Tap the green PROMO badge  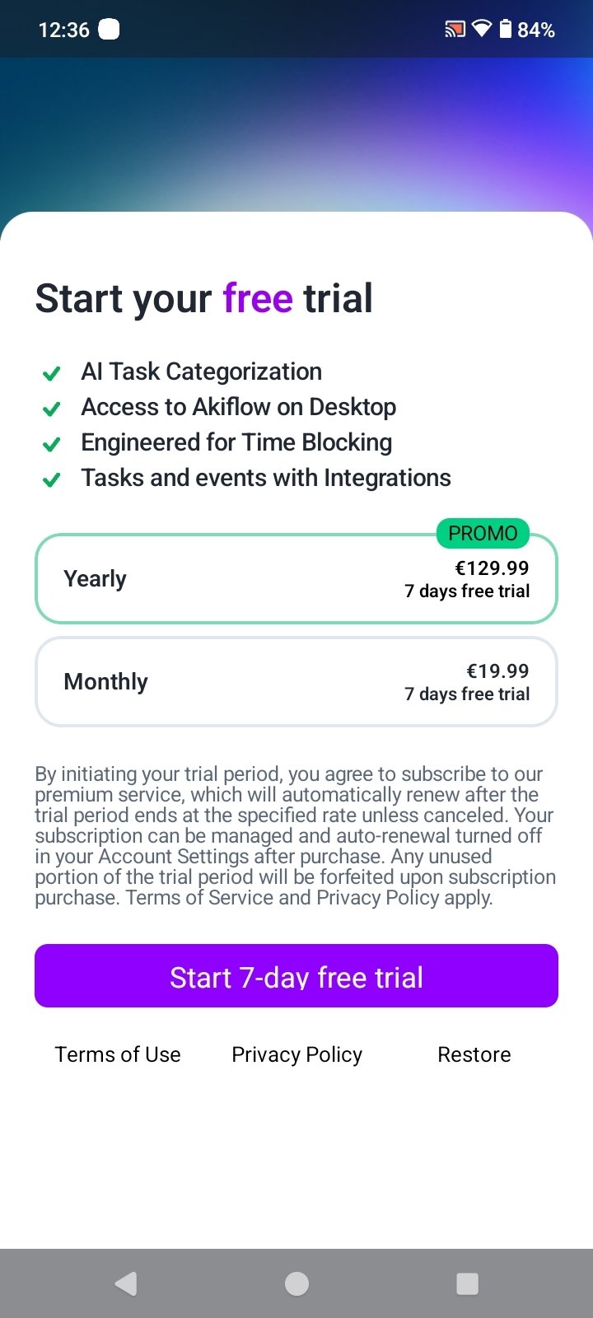point(483,533)
